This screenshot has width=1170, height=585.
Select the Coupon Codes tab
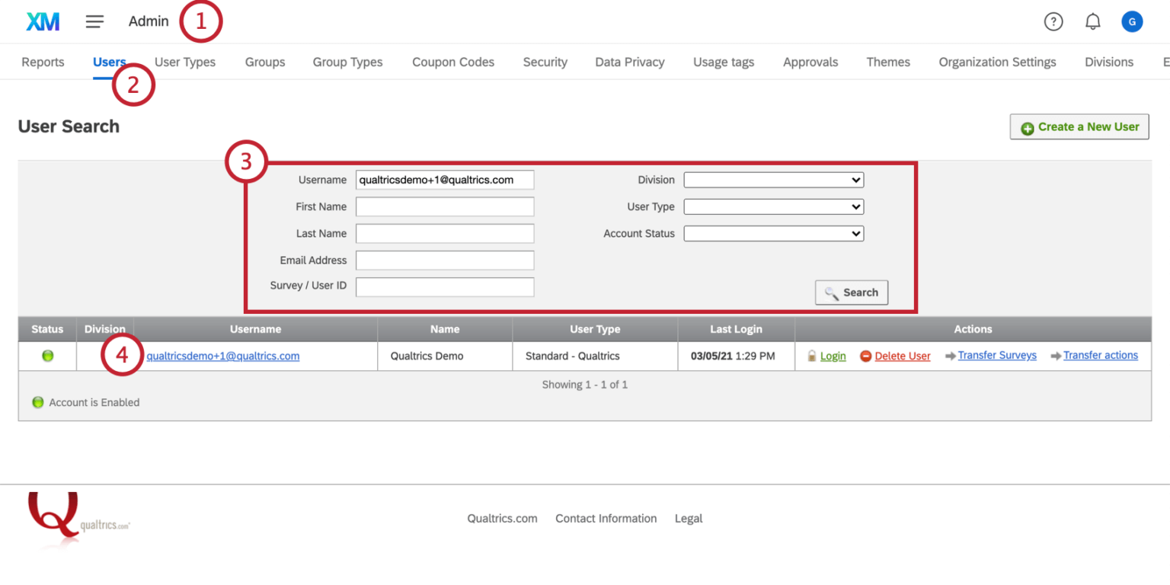453,62
